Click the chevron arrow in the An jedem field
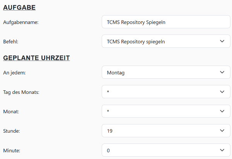The width and height of the screenshot is (232, 159). click(222, 72)
